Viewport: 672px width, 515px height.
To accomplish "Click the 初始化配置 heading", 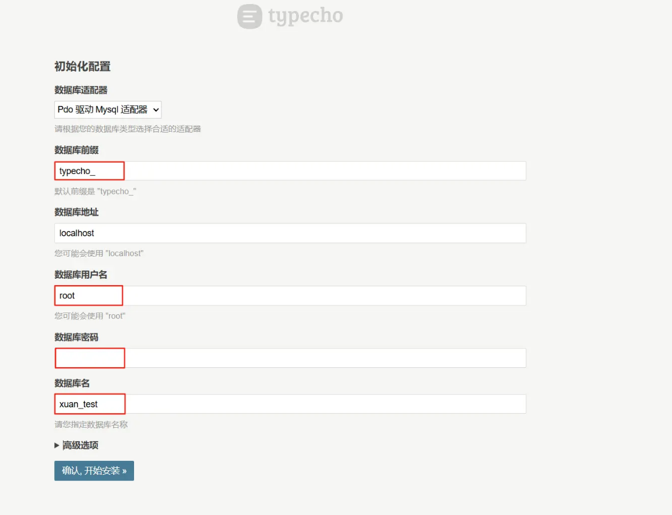I will click(82, 66).
